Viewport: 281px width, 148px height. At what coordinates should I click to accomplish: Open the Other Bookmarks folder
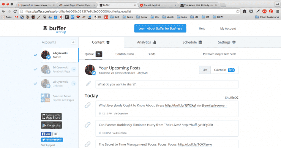coord(267,17)
